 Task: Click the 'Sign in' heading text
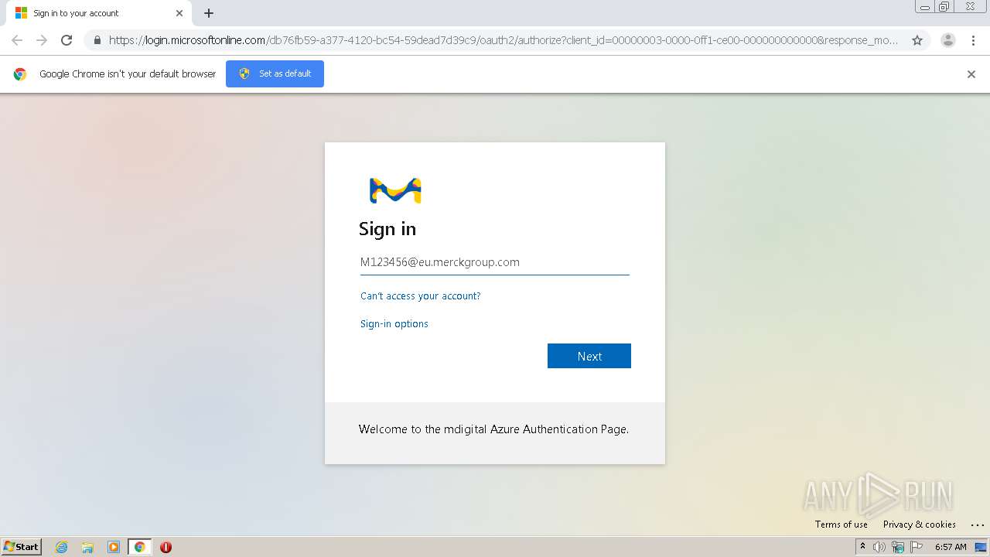387,229
